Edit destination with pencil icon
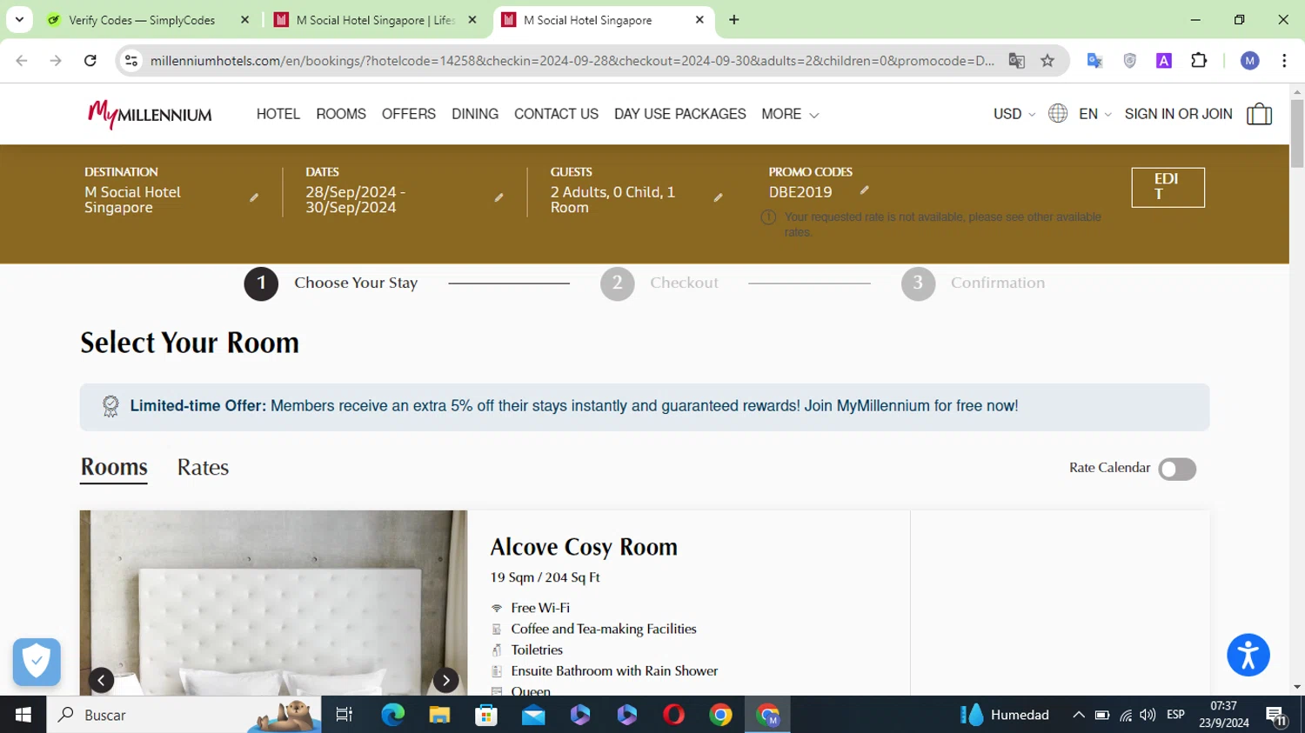1305x733 pixels. tap(254, 198)
